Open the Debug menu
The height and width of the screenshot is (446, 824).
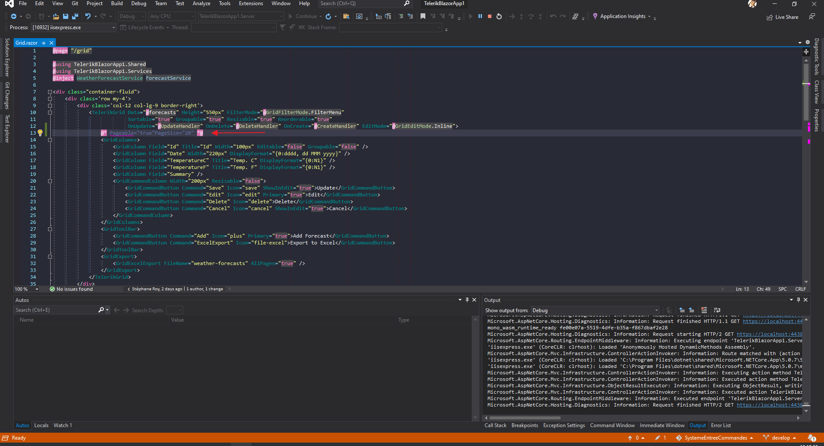[x=139, y=3]
